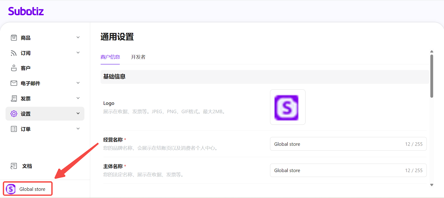Screen dimensions: 444x198
Task: Click the 订阅 subscription feed icon
Action: pyautogui.click(x=14, y=53)
